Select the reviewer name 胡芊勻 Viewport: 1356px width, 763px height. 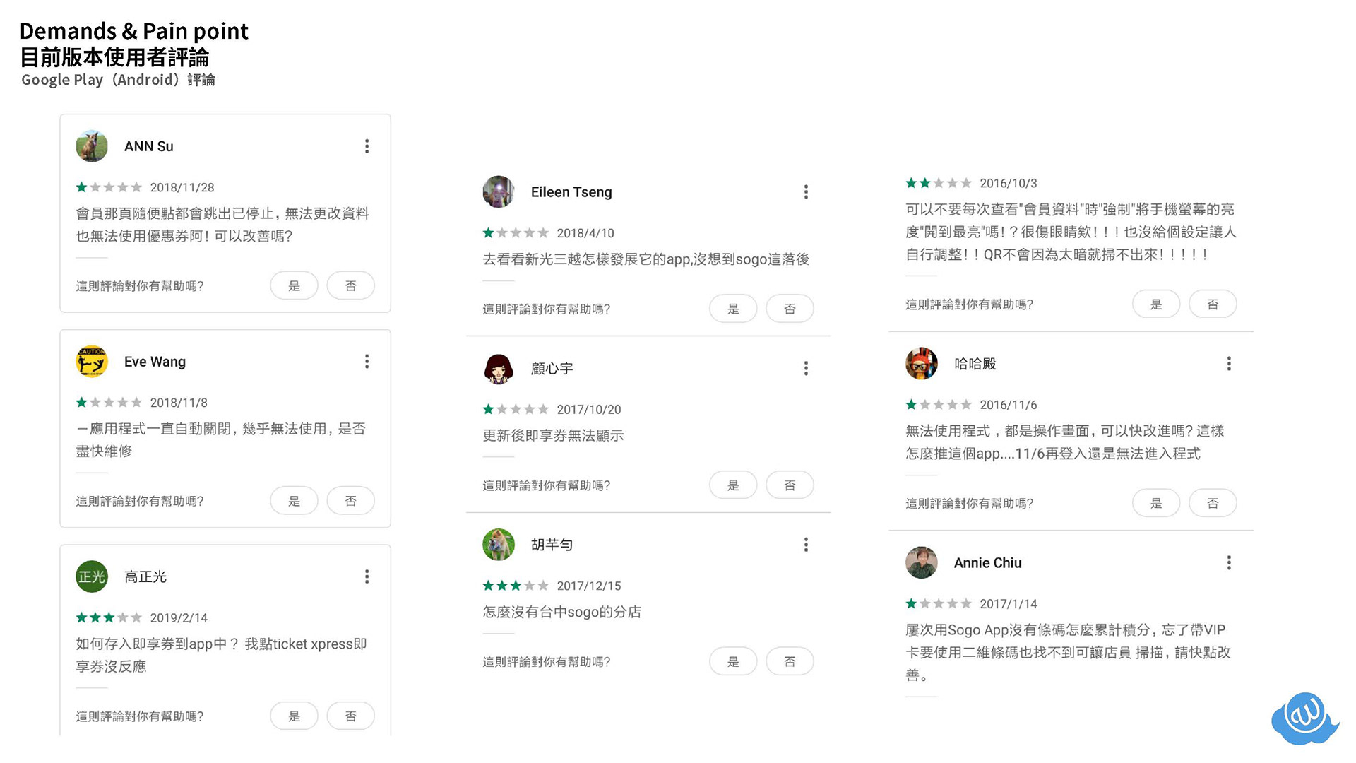click(x=552, y=545)
